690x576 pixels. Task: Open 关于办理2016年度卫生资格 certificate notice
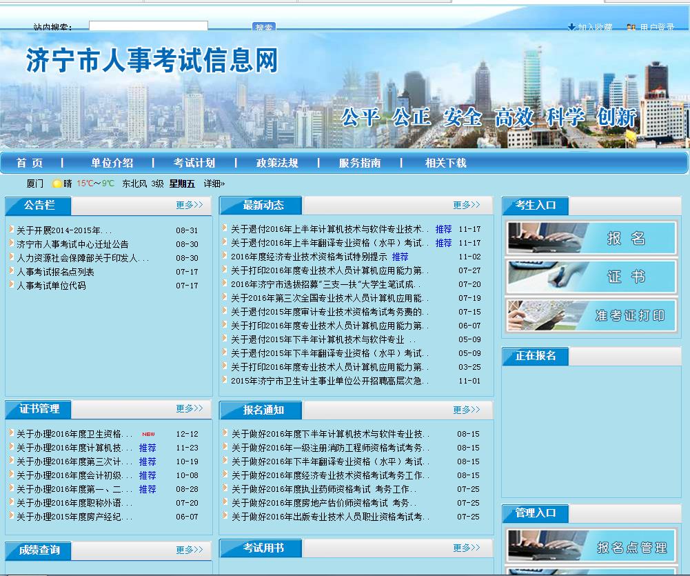(x=74, y=434)
